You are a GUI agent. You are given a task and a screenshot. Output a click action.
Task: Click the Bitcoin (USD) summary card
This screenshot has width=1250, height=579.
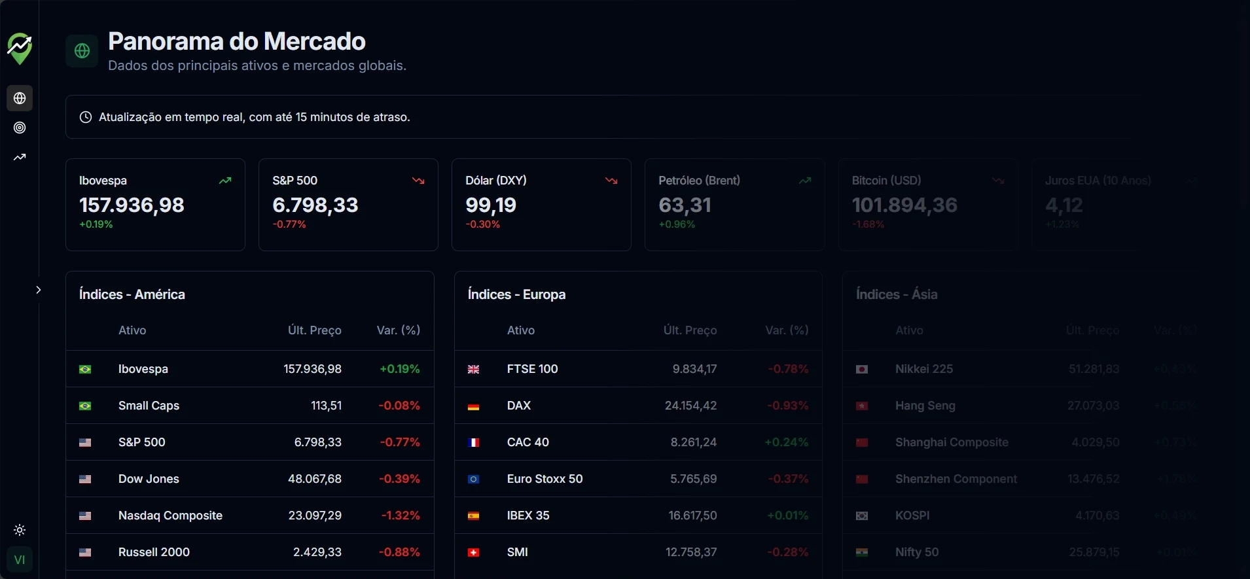coord(927,205)
